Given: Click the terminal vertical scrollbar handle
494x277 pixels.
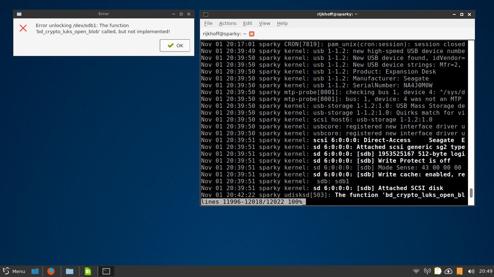Looking at the screenshot, I should 471,193.
